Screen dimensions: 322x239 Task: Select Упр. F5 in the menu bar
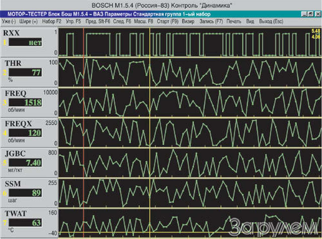[73, 22]
